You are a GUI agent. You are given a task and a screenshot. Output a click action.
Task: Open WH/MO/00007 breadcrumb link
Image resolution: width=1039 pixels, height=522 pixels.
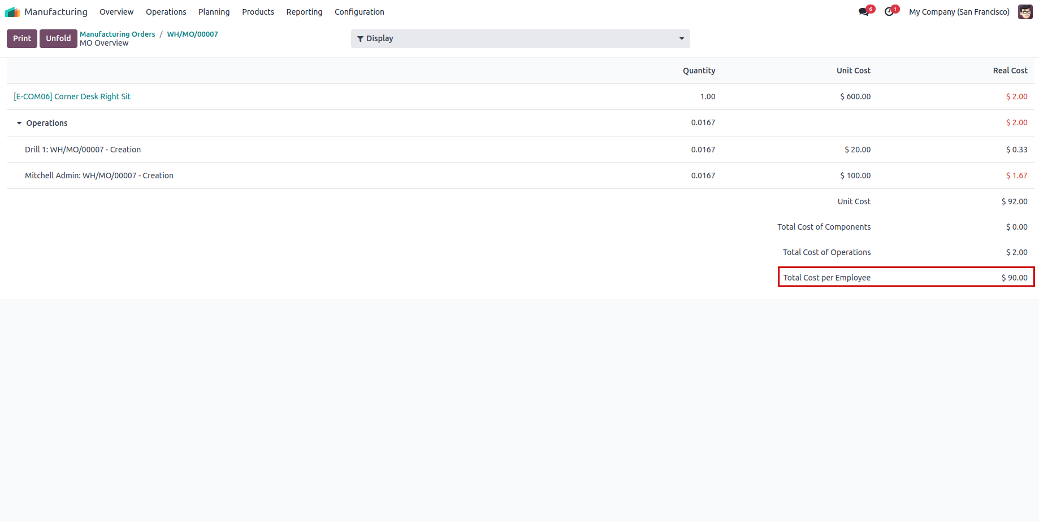[x=192, y=34]
